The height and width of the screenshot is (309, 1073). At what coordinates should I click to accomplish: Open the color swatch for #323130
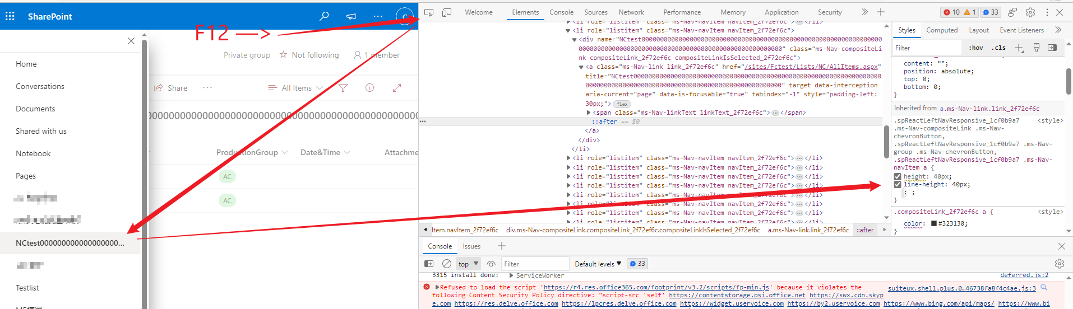tap(934, 223)
